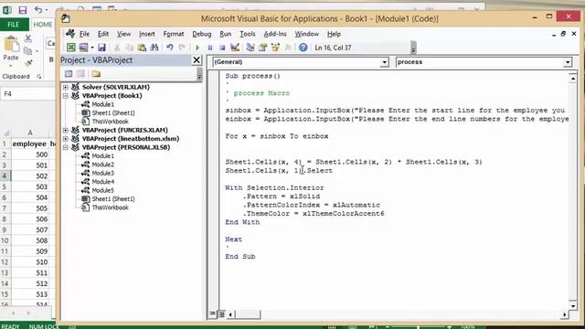Close the Project - VBAProject panel

(x=197, y=60)
